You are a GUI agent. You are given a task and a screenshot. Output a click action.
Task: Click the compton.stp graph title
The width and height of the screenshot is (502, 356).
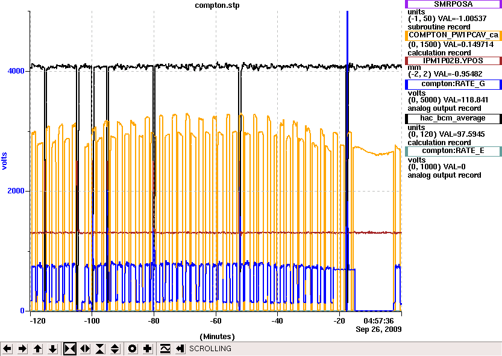pos(217,5)
